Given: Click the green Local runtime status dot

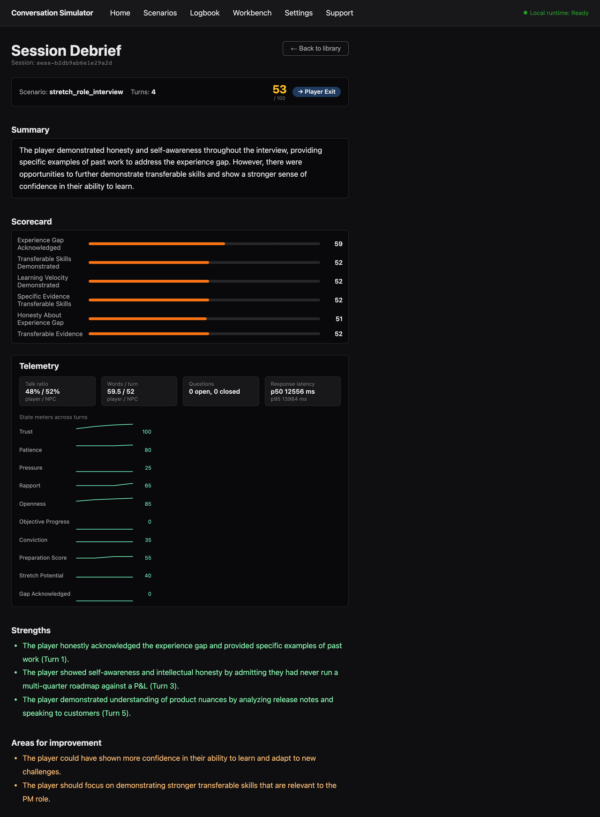Looking at the screenshot, I should coord(525,13).
